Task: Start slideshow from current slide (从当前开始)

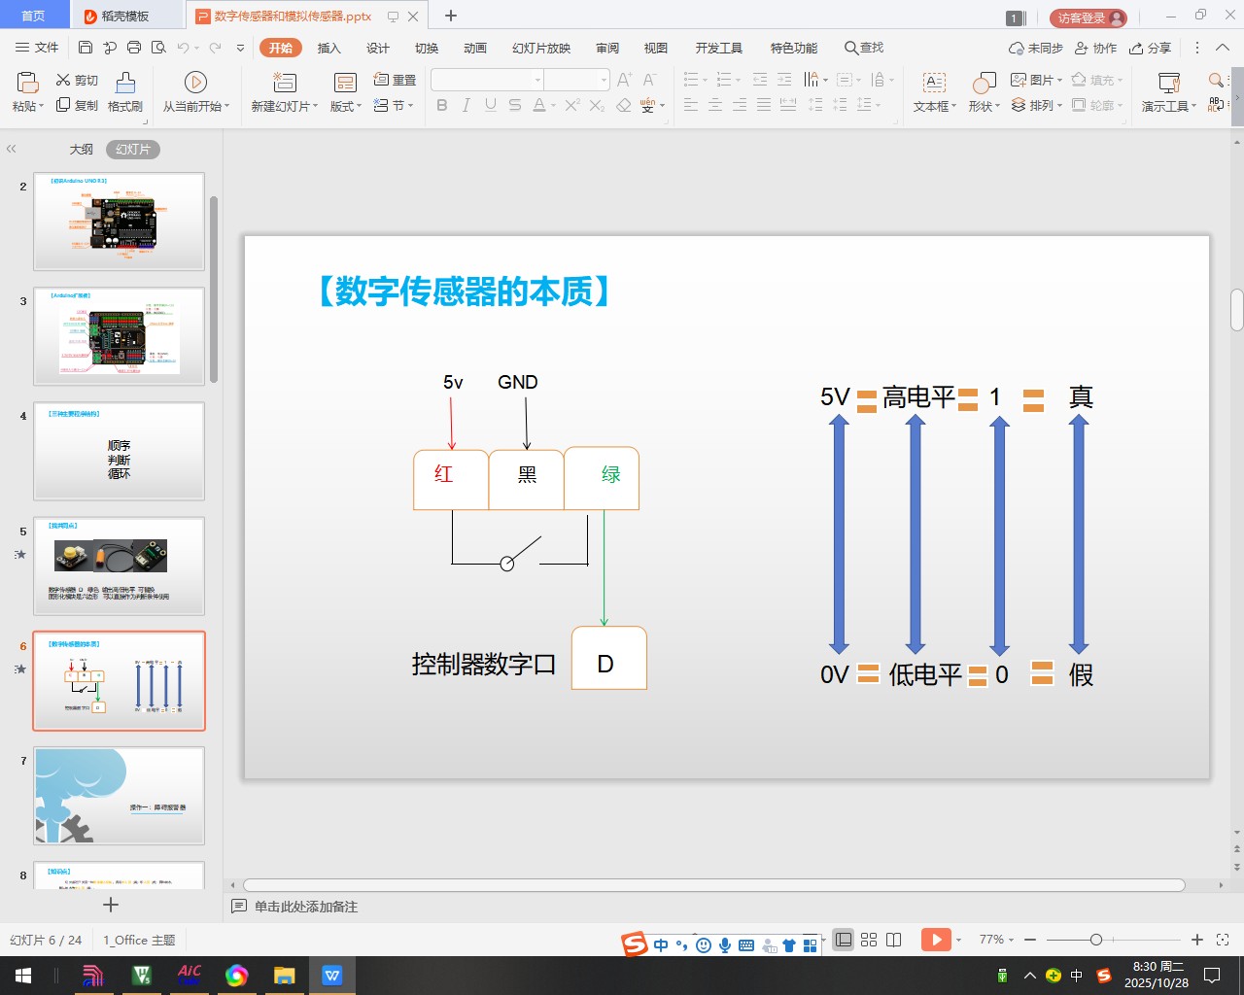Action: [195, 83]
